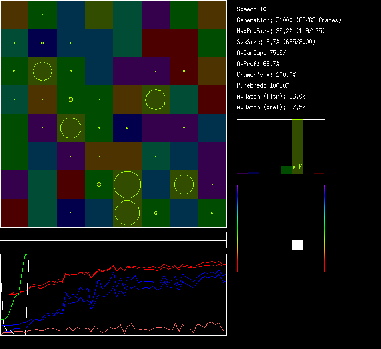Select the Purebred: 100.0% line
Image resolution: width=381 pixels, height=349 pixels.
coord(263,85)
